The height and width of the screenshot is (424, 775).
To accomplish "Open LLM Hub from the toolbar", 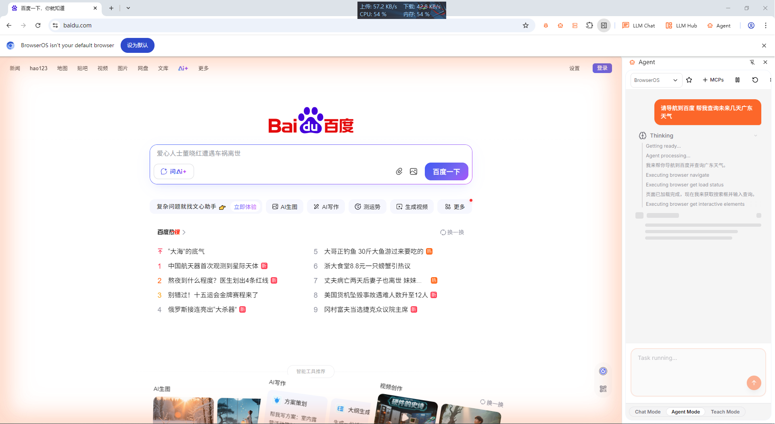I will coord(681,25).
